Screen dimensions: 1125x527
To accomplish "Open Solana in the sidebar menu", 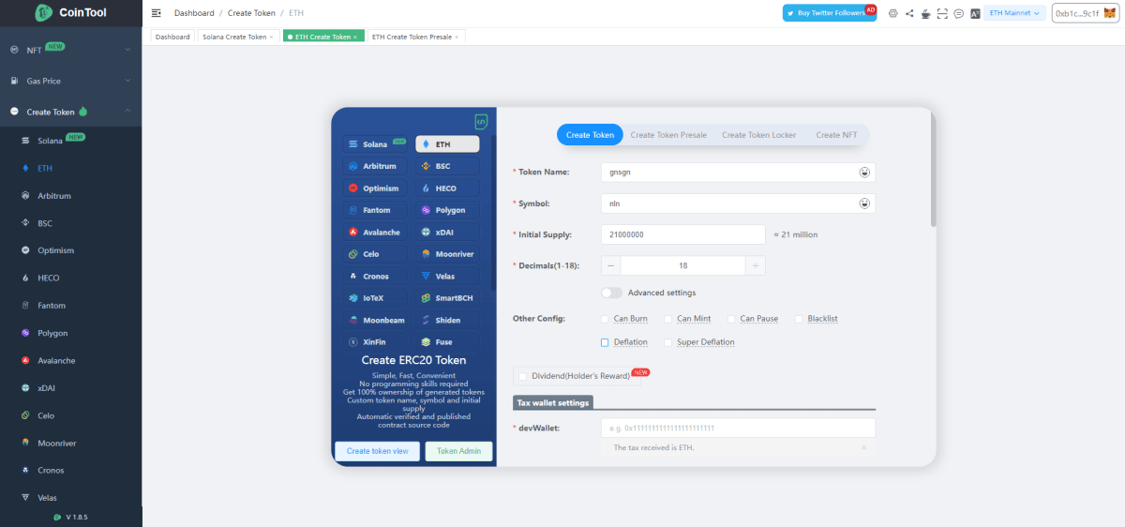I will 71,141.
